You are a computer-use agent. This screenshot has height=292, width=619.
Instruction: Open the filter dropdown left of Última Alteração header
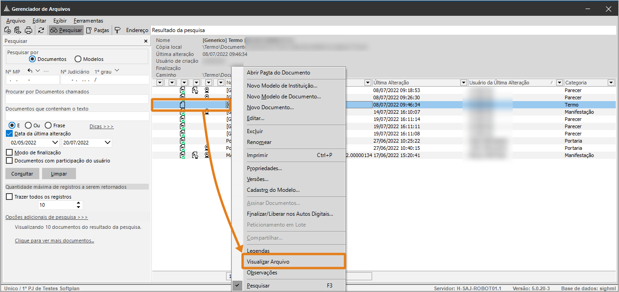pos(369,83)
